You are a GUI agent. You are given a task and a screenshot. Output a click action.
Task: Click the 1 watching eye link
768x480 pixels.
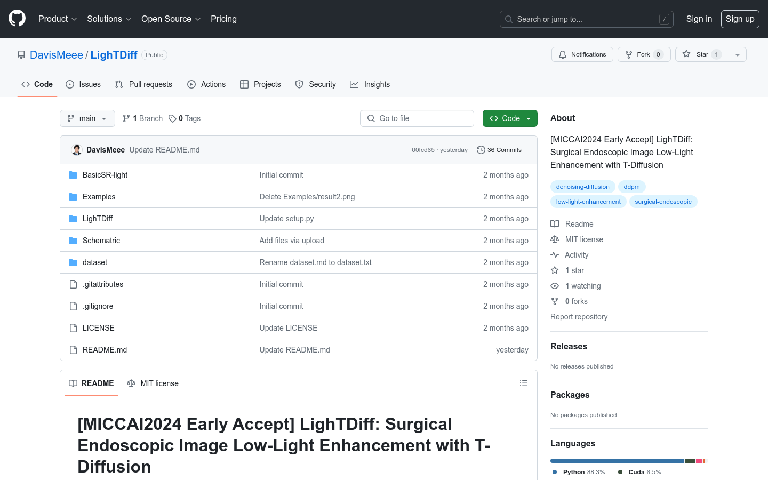point(576,286)
